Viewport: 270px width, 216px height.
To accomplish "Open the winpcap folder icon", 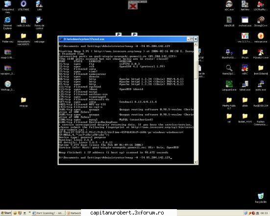I will [24, 102].
